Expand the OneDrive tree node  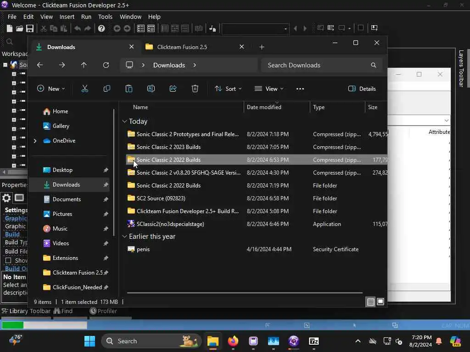[x=35, y=141]
